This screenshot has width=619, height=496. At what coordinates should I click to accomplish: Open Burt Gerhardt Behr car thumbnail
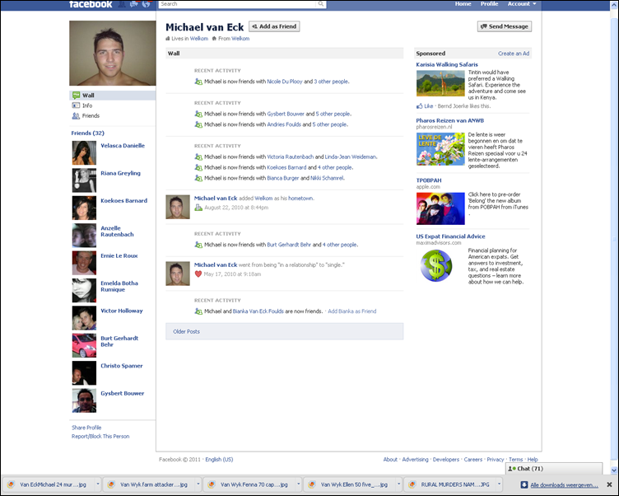(x=84, y=345)
